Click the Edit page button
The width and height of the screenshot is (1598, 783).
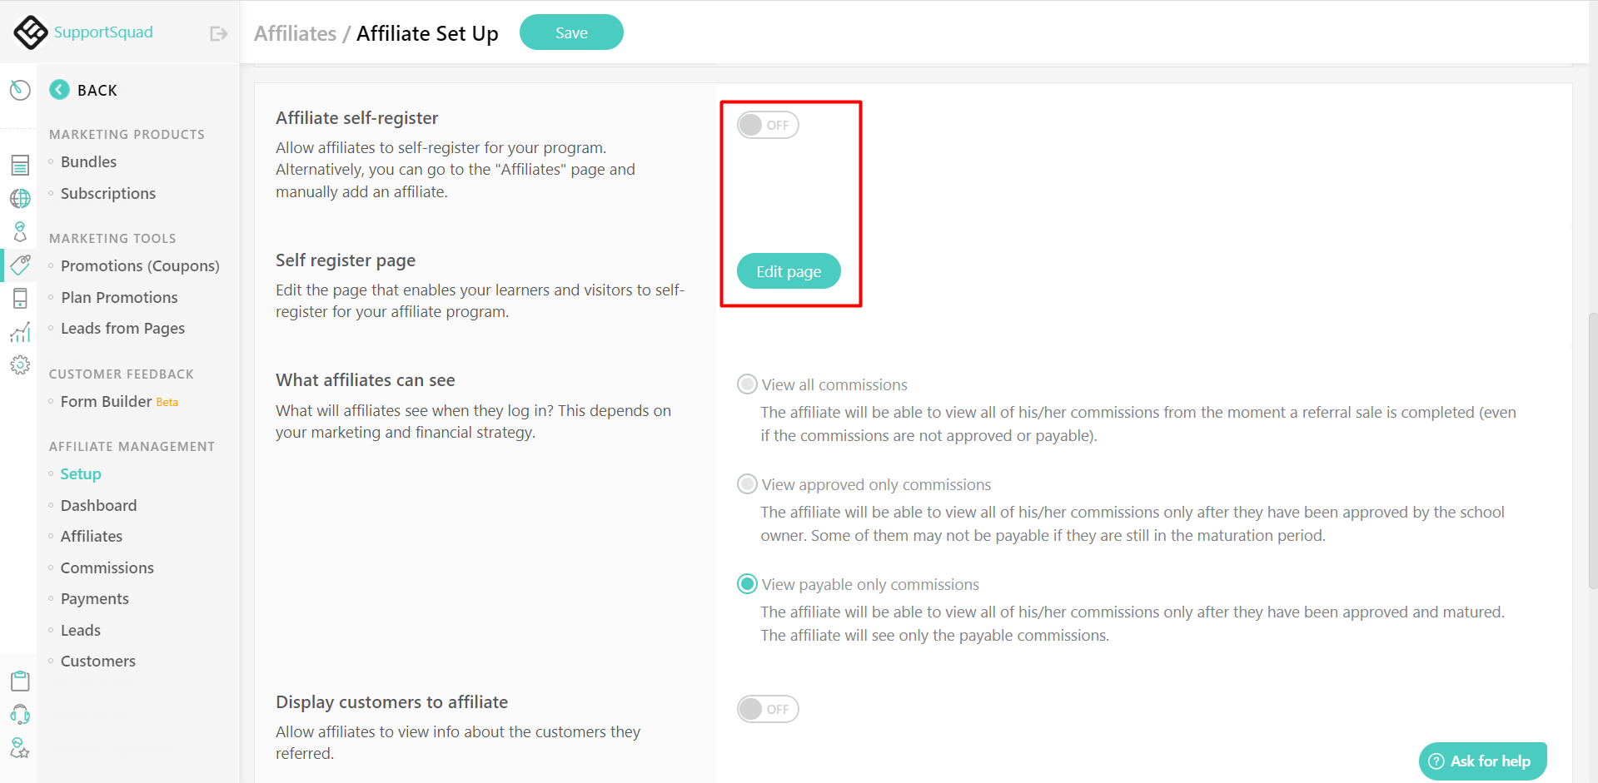[x=788, y=270]
